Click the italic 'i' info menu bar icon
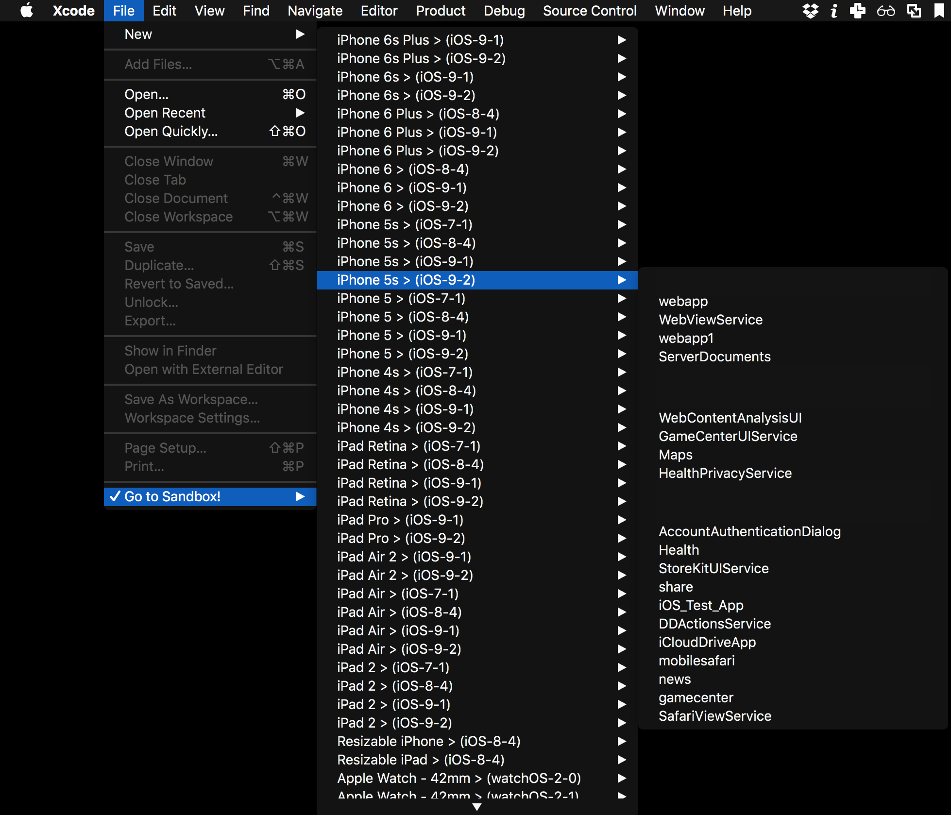Screen dimensions: 951x815 click(x=834, y=10)
